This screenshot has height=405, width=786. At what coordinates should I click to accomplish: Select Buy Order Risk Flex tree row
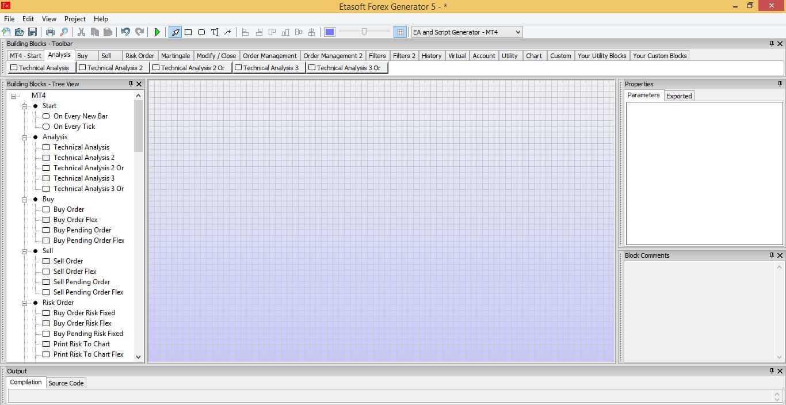(x=82, y=323)
